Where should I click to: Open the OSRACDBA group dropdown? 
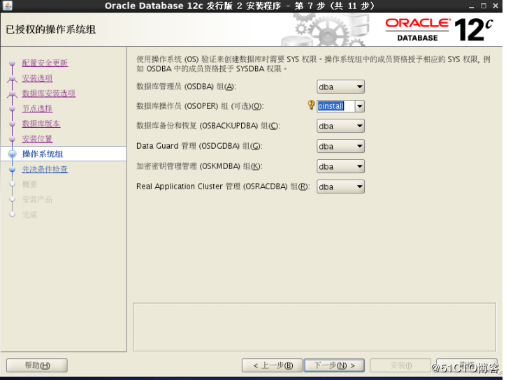point(340,187)
